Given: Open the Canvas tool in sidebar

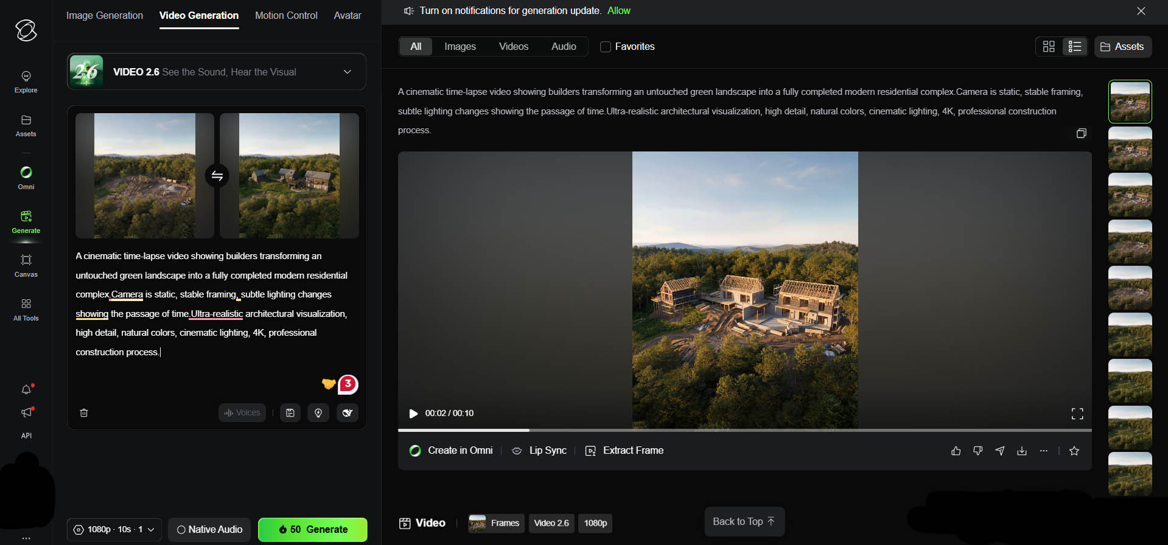Looking at the screenshot, I should (26, 266).
